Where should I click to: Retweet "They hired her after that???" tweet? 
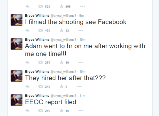(40, 86)
